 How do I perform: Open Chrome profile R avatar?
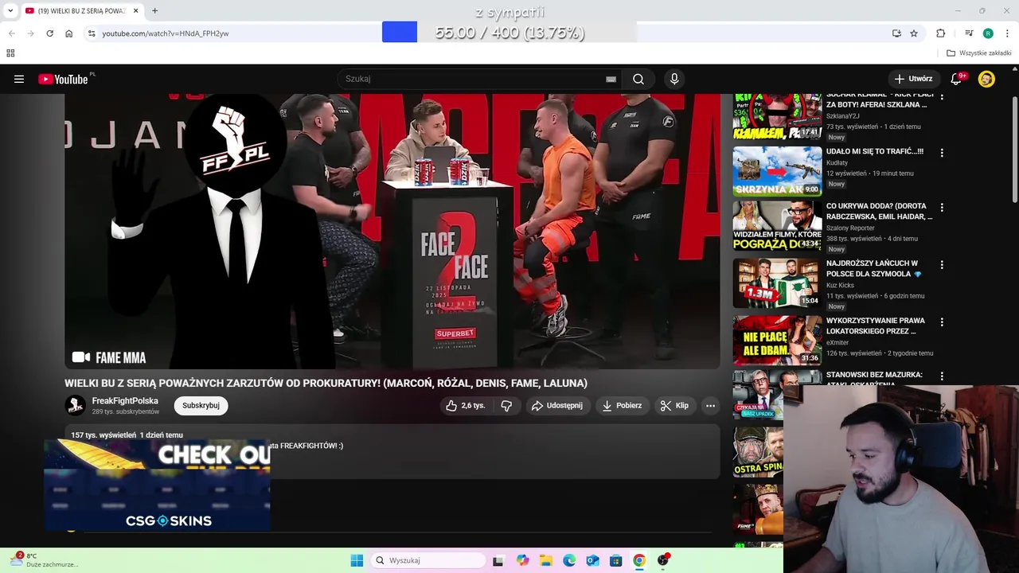point(988,33)
